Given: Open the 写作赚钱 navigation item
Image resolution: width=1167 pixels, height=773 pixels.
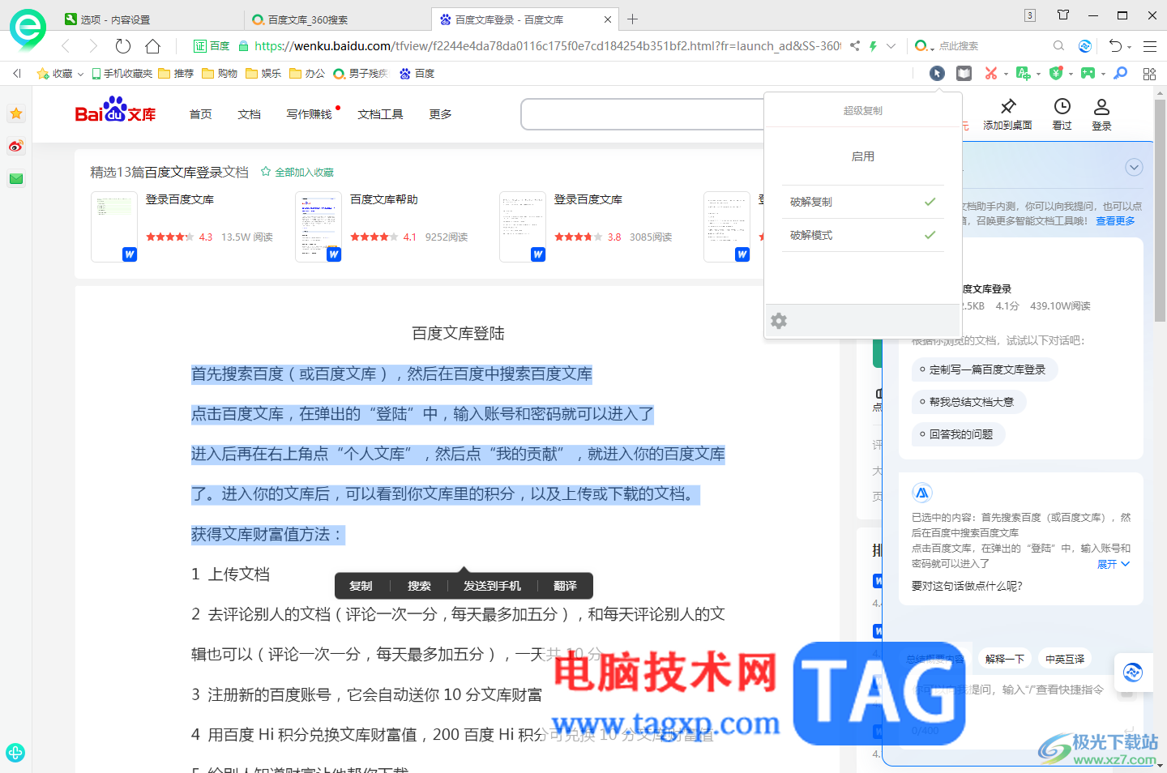Looking at the screenshot, I should point(309,114).
